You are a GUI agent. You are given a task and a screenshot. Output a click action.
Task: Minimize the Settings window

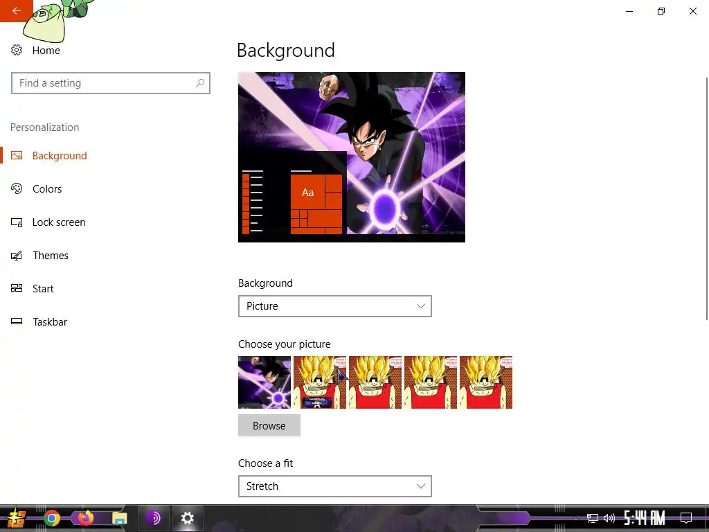click(629, 11)
